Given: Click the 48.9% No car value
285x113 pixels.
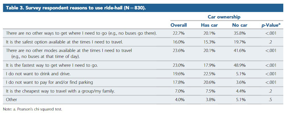Looking at the screenshot, I should 240,65.
